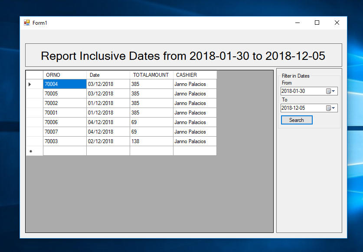Viewport: 363px width, 252px height.
Task: Click the empty ORNO cell in new row
Action: 65,151
